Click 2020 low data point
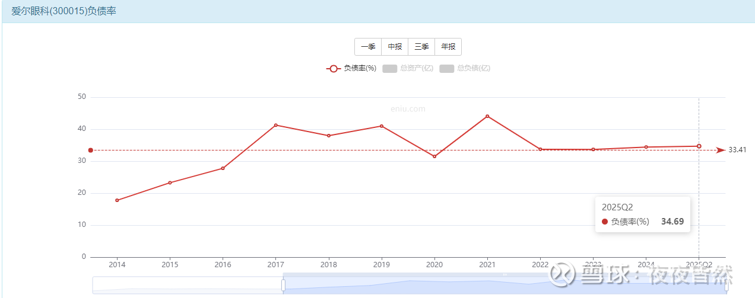Viewport: 755px width, 298px height. [x=434, y=156]
